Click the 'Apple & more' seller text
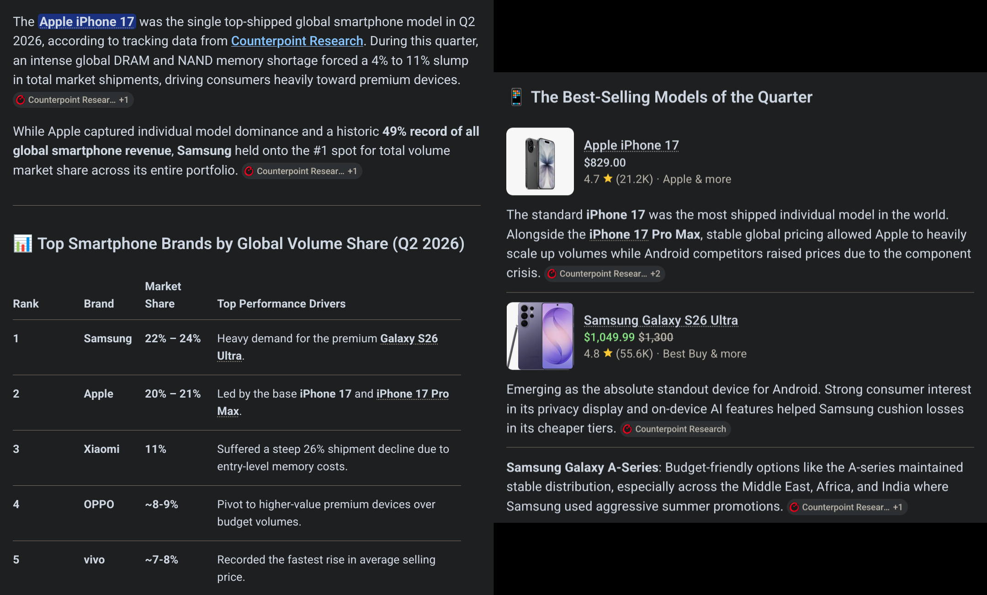987x595 pixels. (697, 179)
